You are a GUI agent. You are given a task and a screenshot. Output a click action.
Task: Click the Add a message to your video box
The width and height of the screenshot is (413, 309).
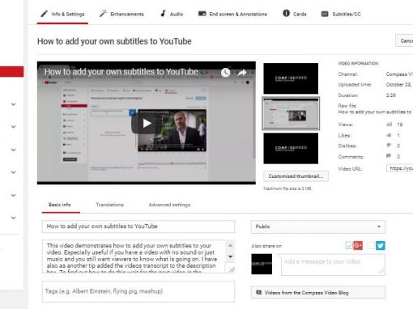pyautogui.click(x=333, y=265)
